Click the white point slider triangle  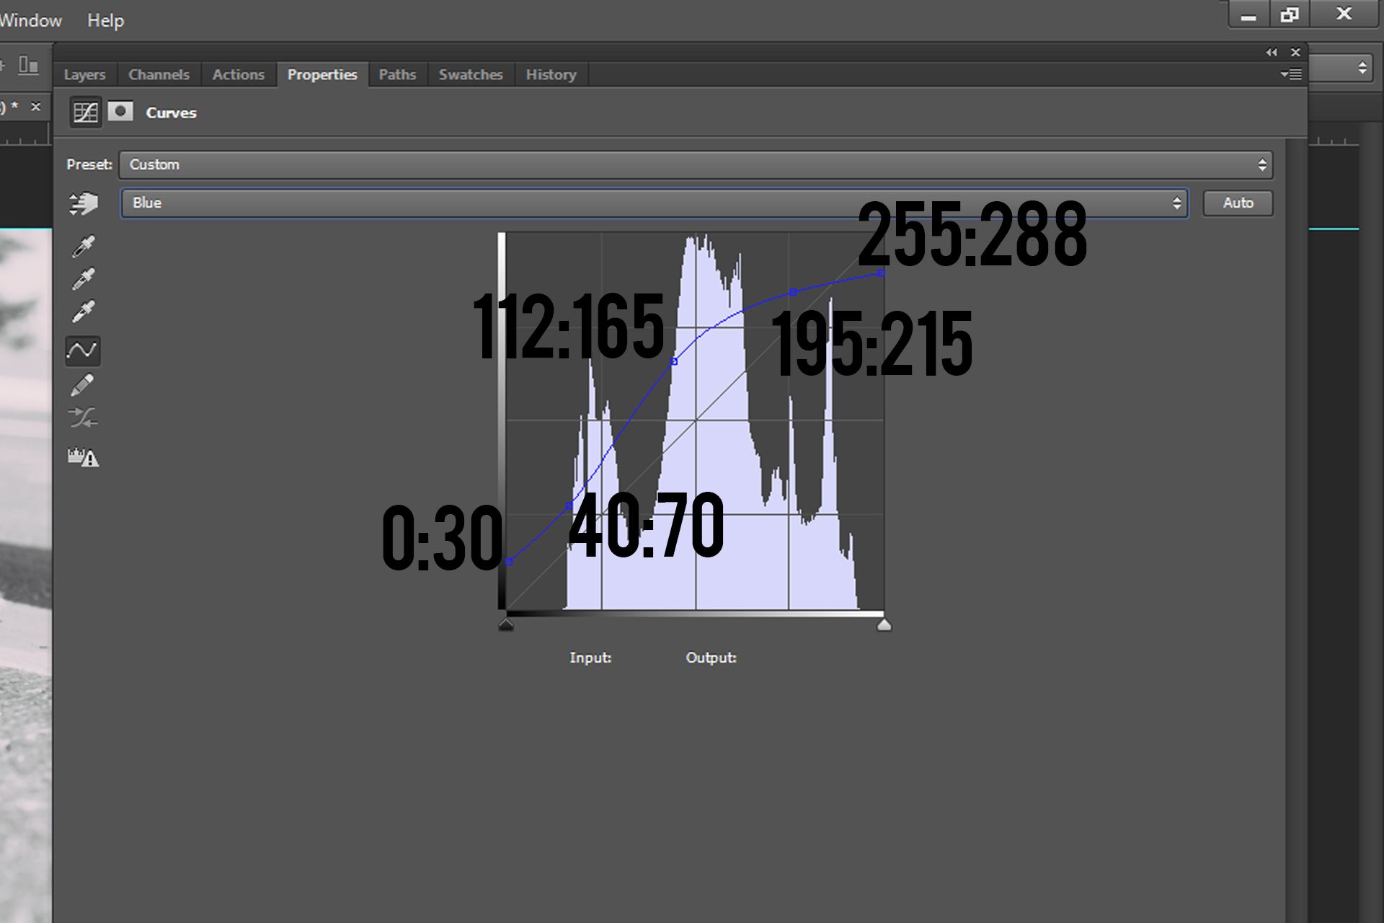(x=884, y=625)
